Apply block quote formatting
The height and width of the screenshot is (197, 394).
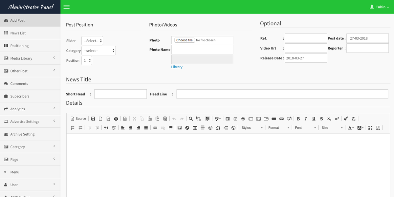(106, 128)
